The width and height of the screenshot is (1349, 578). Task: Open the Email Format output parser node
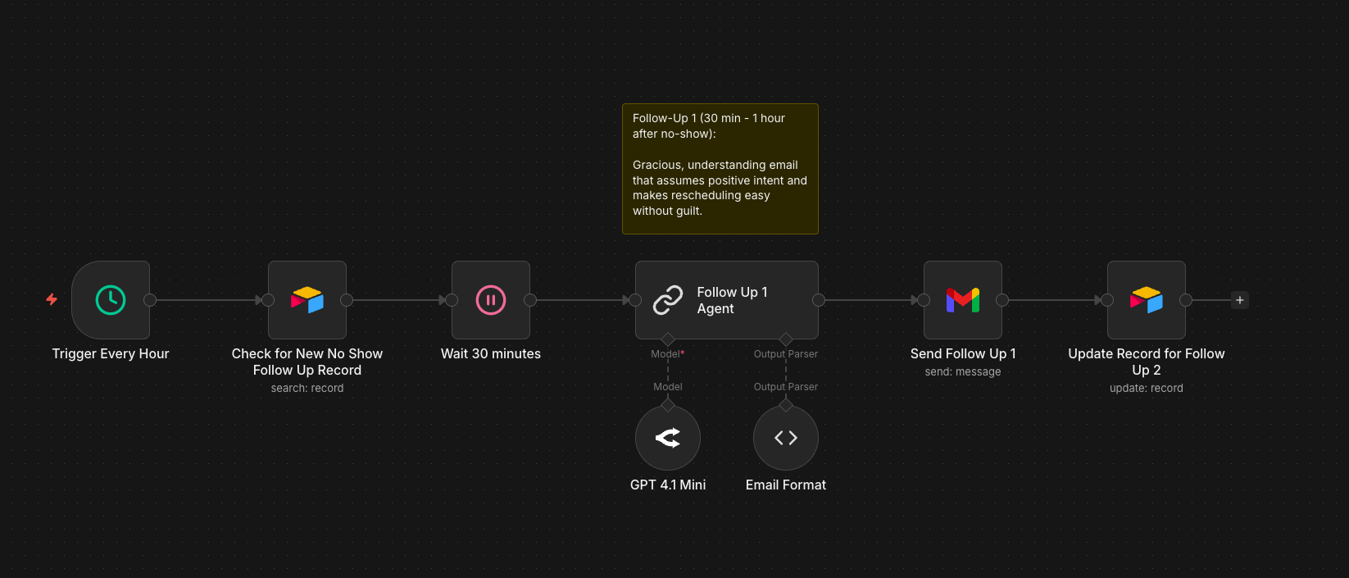[x=786, y=438]
